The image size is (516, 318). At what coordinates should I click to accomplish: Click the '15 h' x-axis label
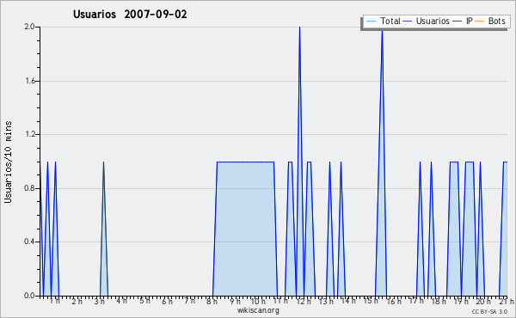point(371,301)
